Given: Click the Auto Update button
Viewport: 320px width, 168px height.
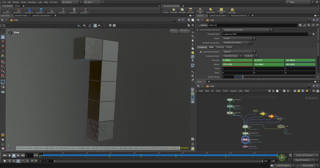Looking at the screenshot, I should (x=308, y=165).
